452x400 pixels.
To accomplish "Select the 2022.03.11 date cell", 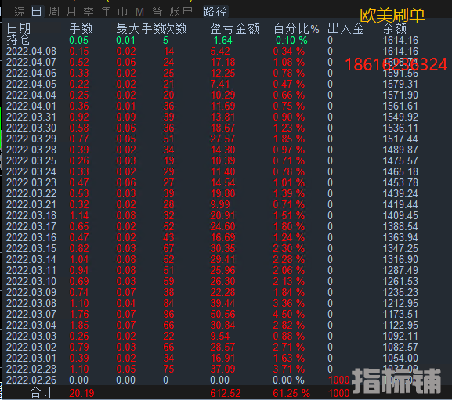I will coord(31,270).
